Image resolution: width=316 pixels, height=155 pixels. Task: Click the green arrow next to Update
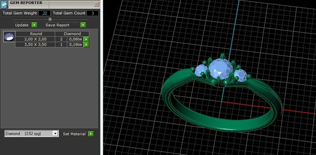[x=34, y=25]
